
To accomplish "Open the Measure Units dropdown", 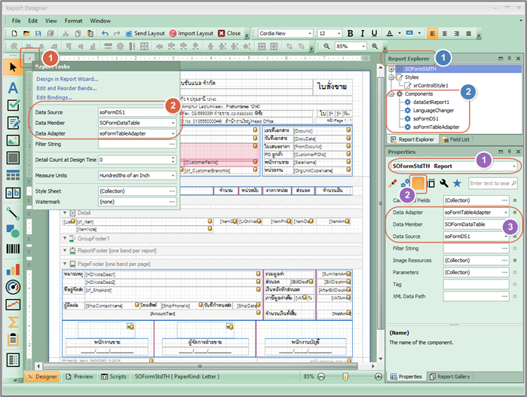I will [x=173, y=176].
